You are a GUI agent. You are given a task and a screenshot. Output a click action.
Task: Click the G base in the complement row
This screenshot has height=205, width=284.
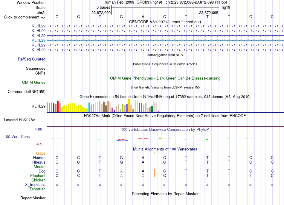pos(121,17)
